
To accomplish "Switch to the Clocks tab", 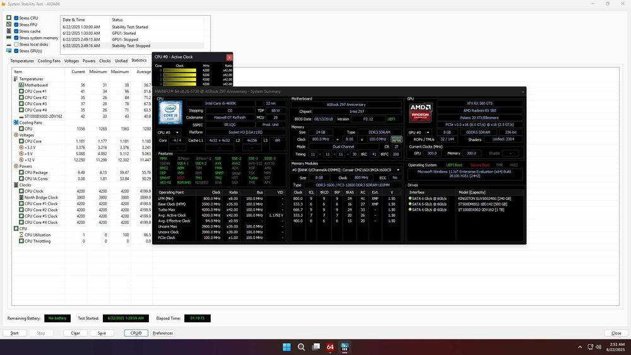I will (105, 61).
